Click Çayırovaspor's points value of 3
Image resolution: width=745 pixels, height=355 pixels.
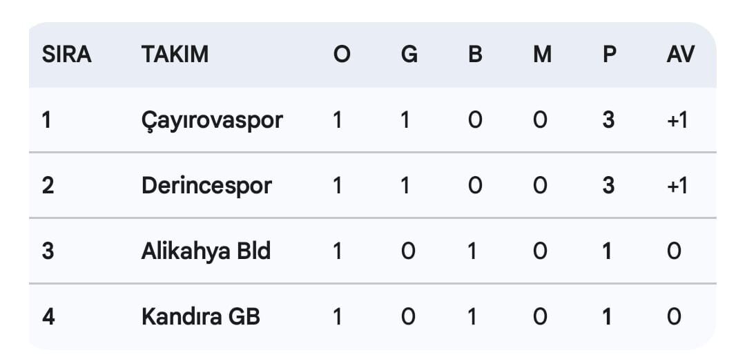(x=608, y=120)
